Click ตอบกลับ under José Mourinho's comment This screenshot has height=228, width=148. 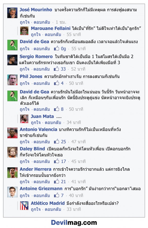pos(42,22)
